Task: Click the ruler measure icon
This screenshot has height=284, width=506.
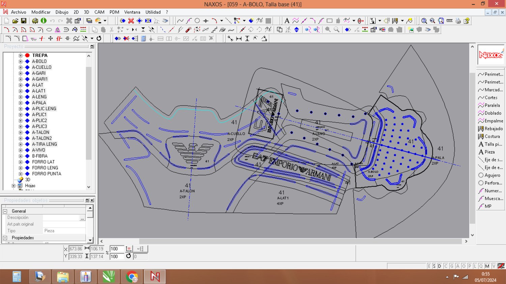Action: 449,20
